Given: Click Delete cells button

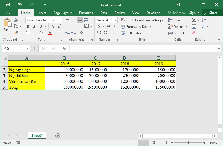Looking at the screenshot, I should coord(176,26).
